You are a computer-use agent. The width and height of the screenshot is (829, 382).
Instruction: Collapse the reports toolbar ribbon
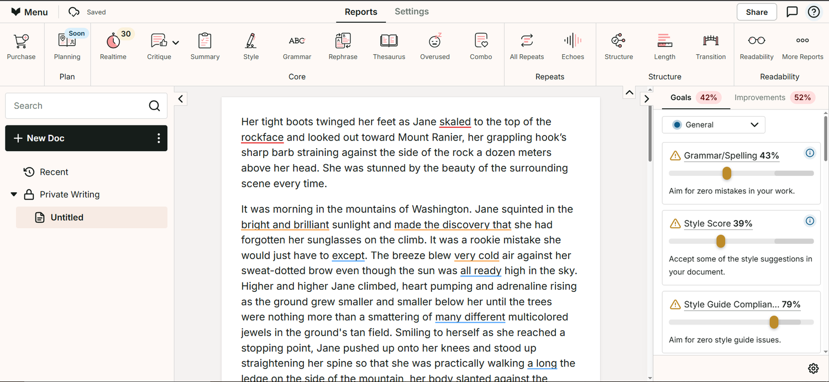(x=629, y=92)
